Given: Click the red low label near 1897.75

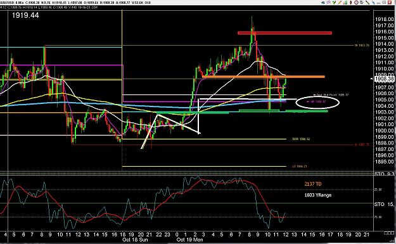Looking at the screenshot, I should click(x=362, y=144).
